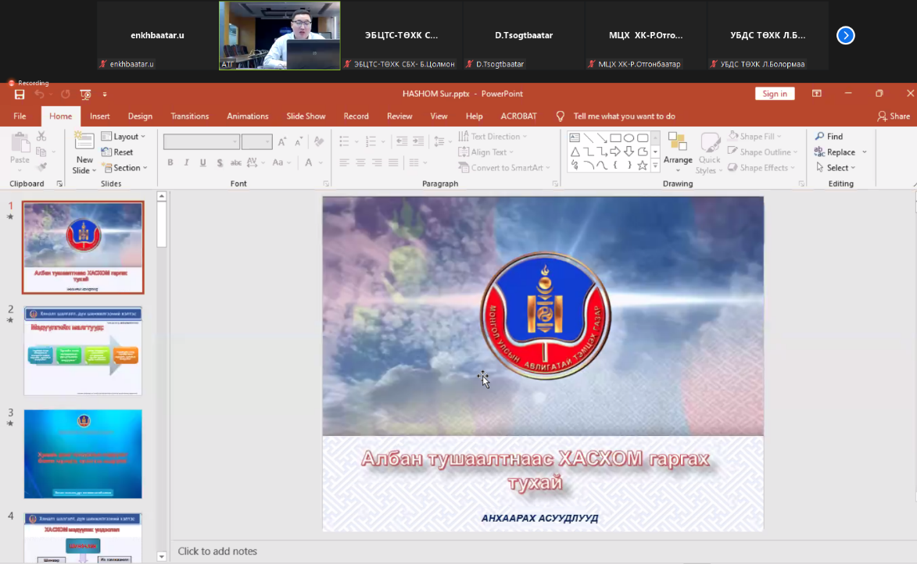The width and height of the screenshot is (917, 564).
Task: Increase list level indent
Action: pos(418,141)
